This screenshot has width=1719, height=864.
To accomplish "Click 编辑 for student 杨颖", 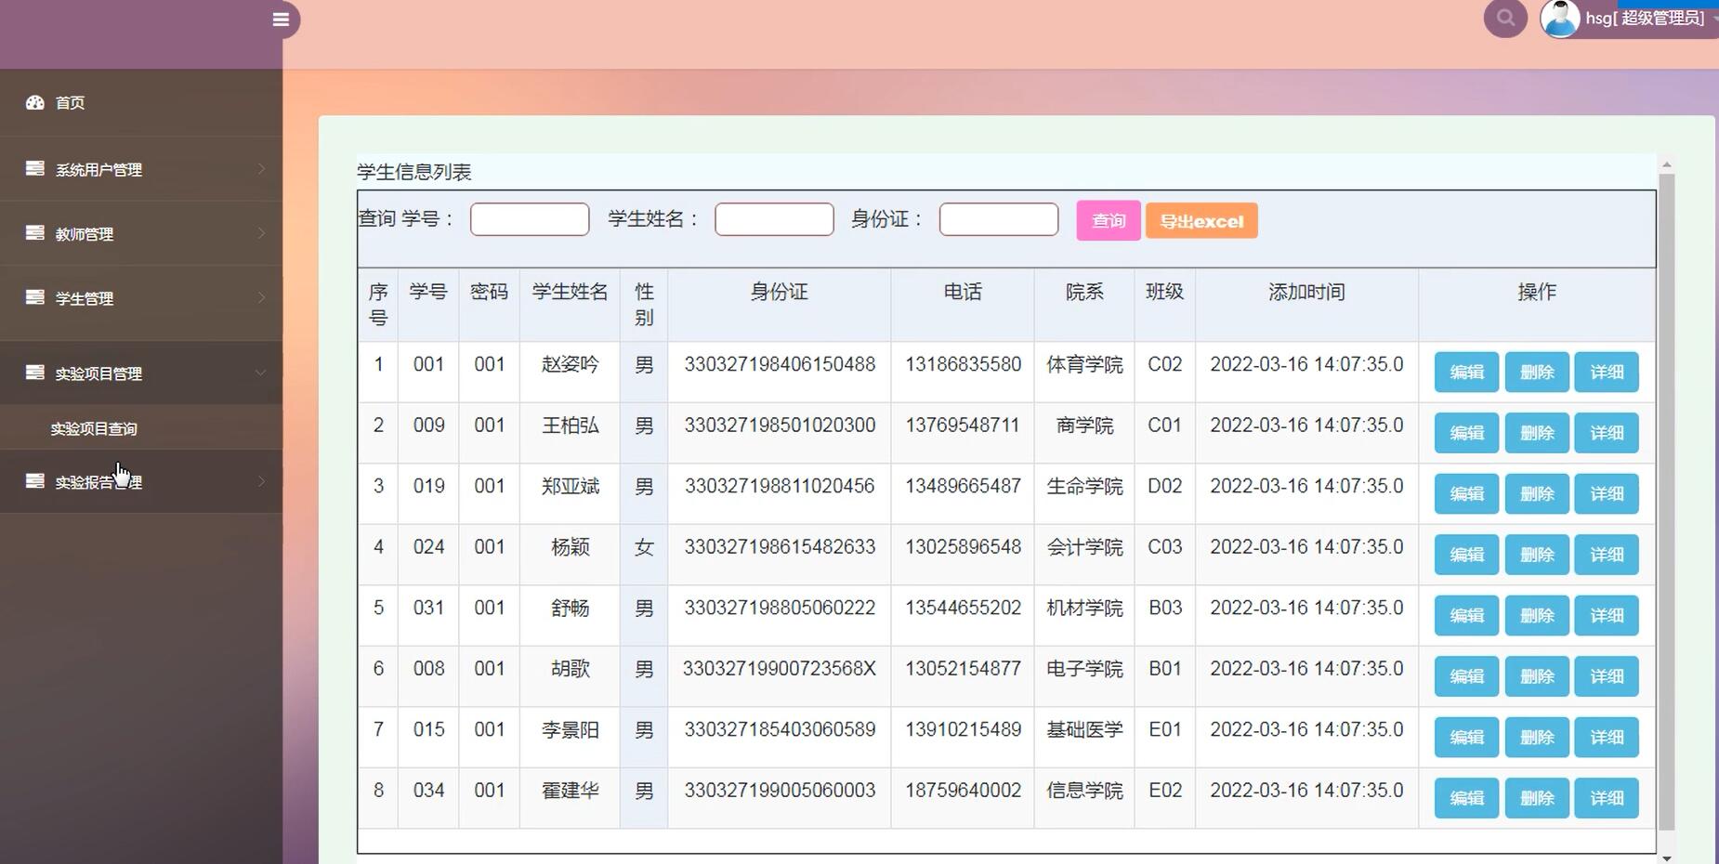I will click(x=1466, y=555).
